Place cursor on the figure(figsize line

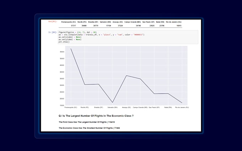(78, 32)
